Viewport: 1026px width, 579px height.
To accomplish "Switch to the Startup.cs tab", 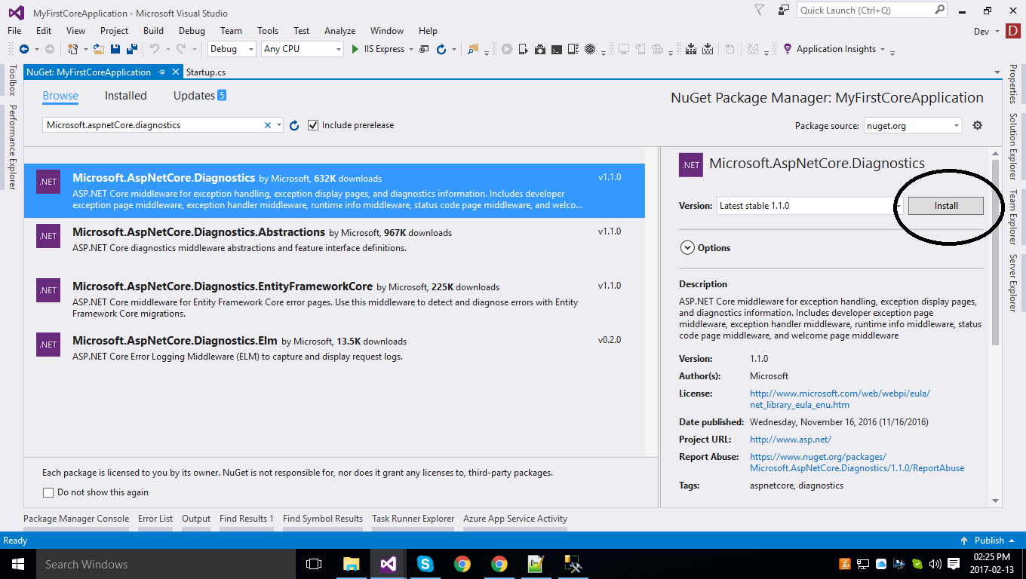I will click(x=206, y=72).
